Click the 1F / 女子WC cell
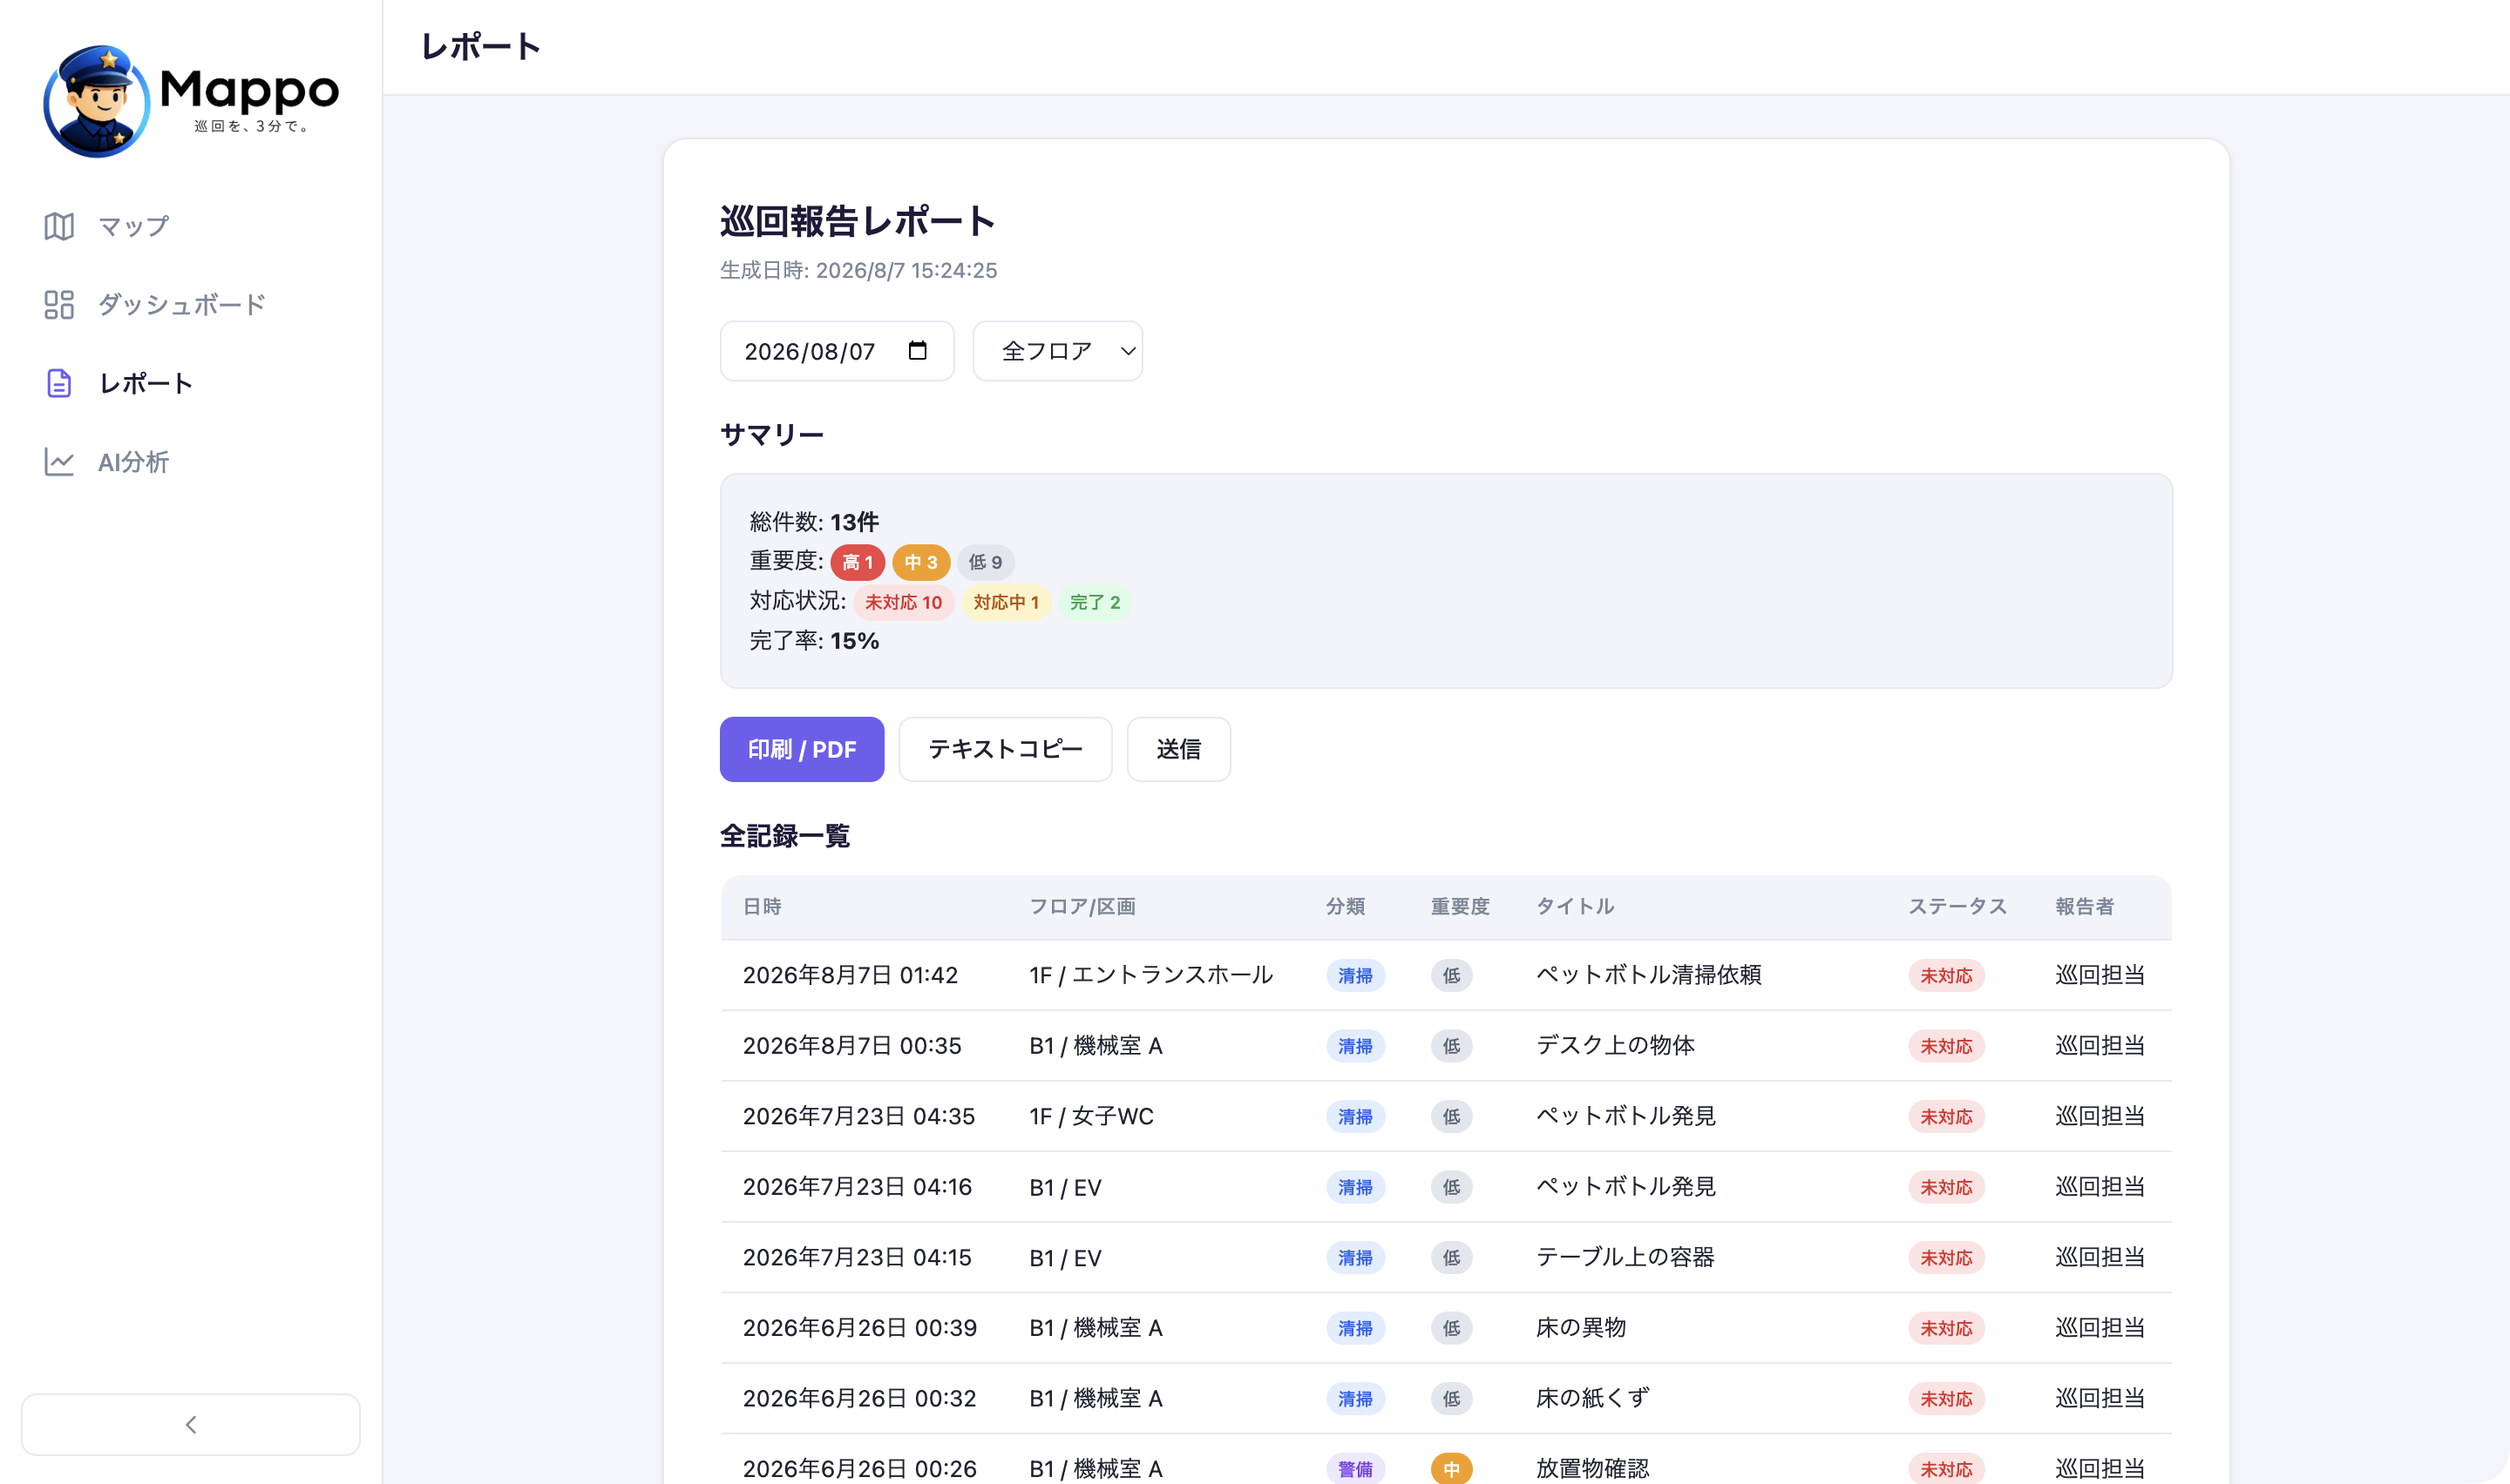The height and width of the screenshot is (1484, 2510). point(1091,1116)
